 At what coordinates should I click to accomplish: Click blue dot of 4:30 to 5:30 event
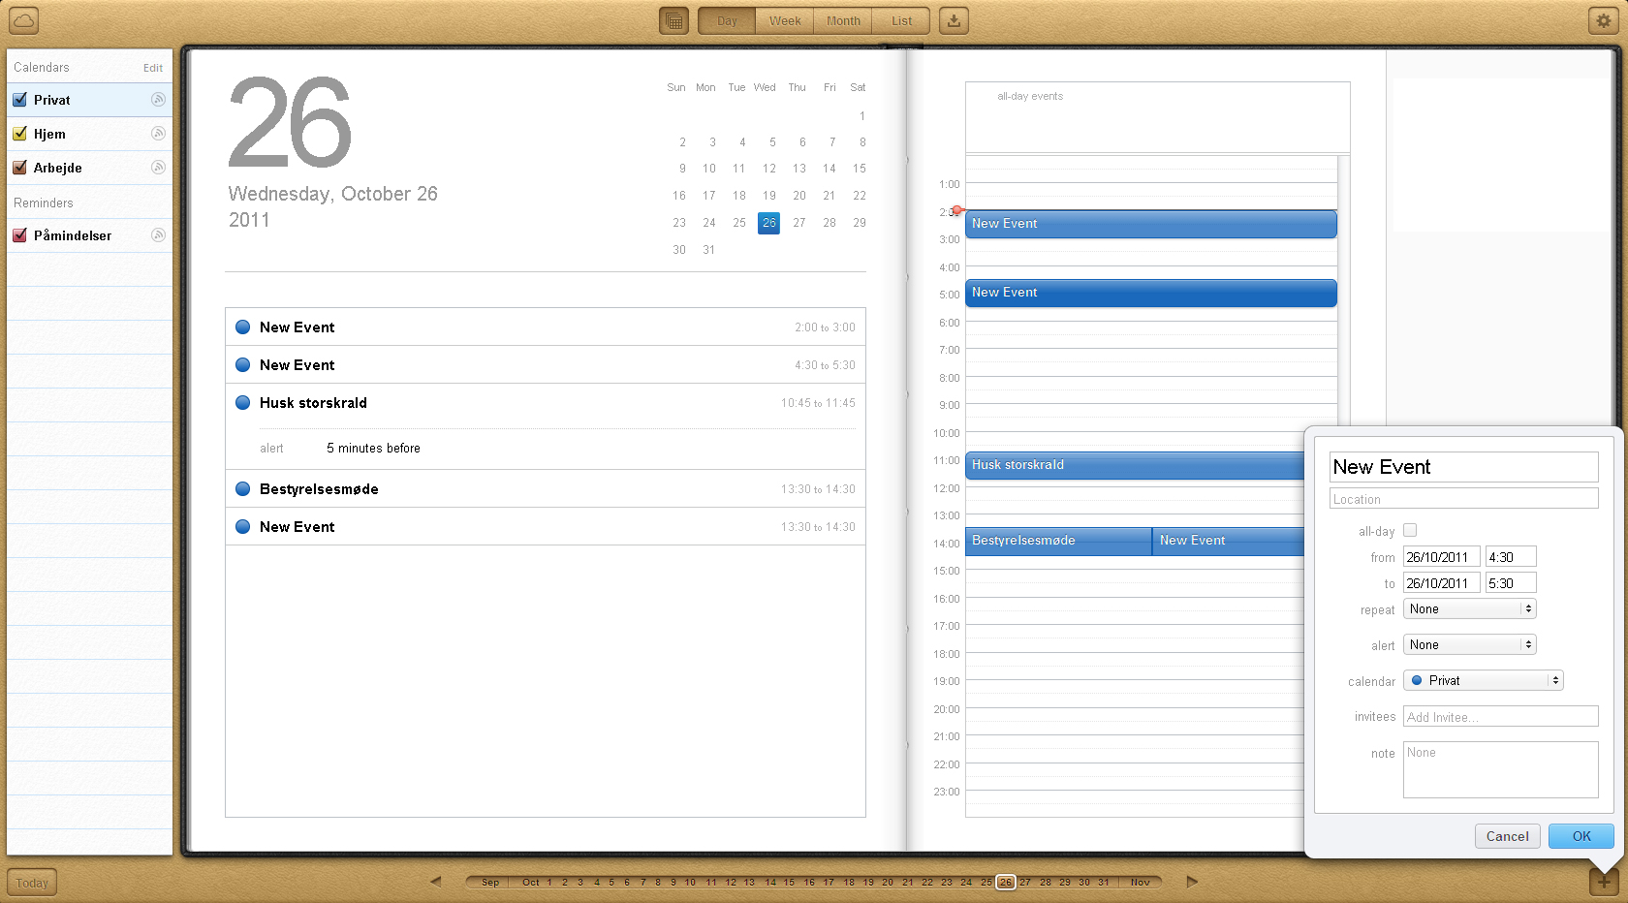click(243, 365)
